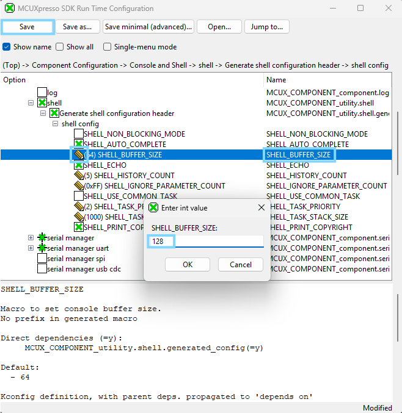Click green X icon of Generate shell configuration header

(x=54, y=113)
